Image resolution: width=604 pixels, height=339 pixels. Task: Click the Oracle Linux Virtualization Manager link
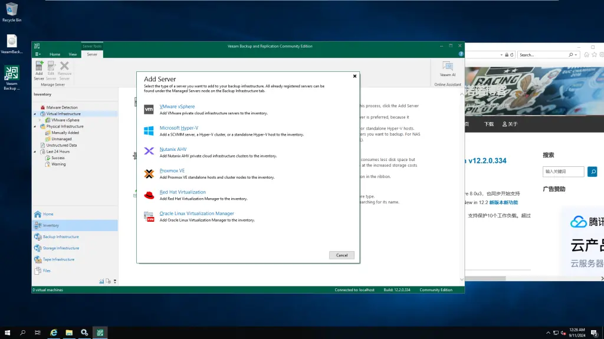[x=196, y=213]
